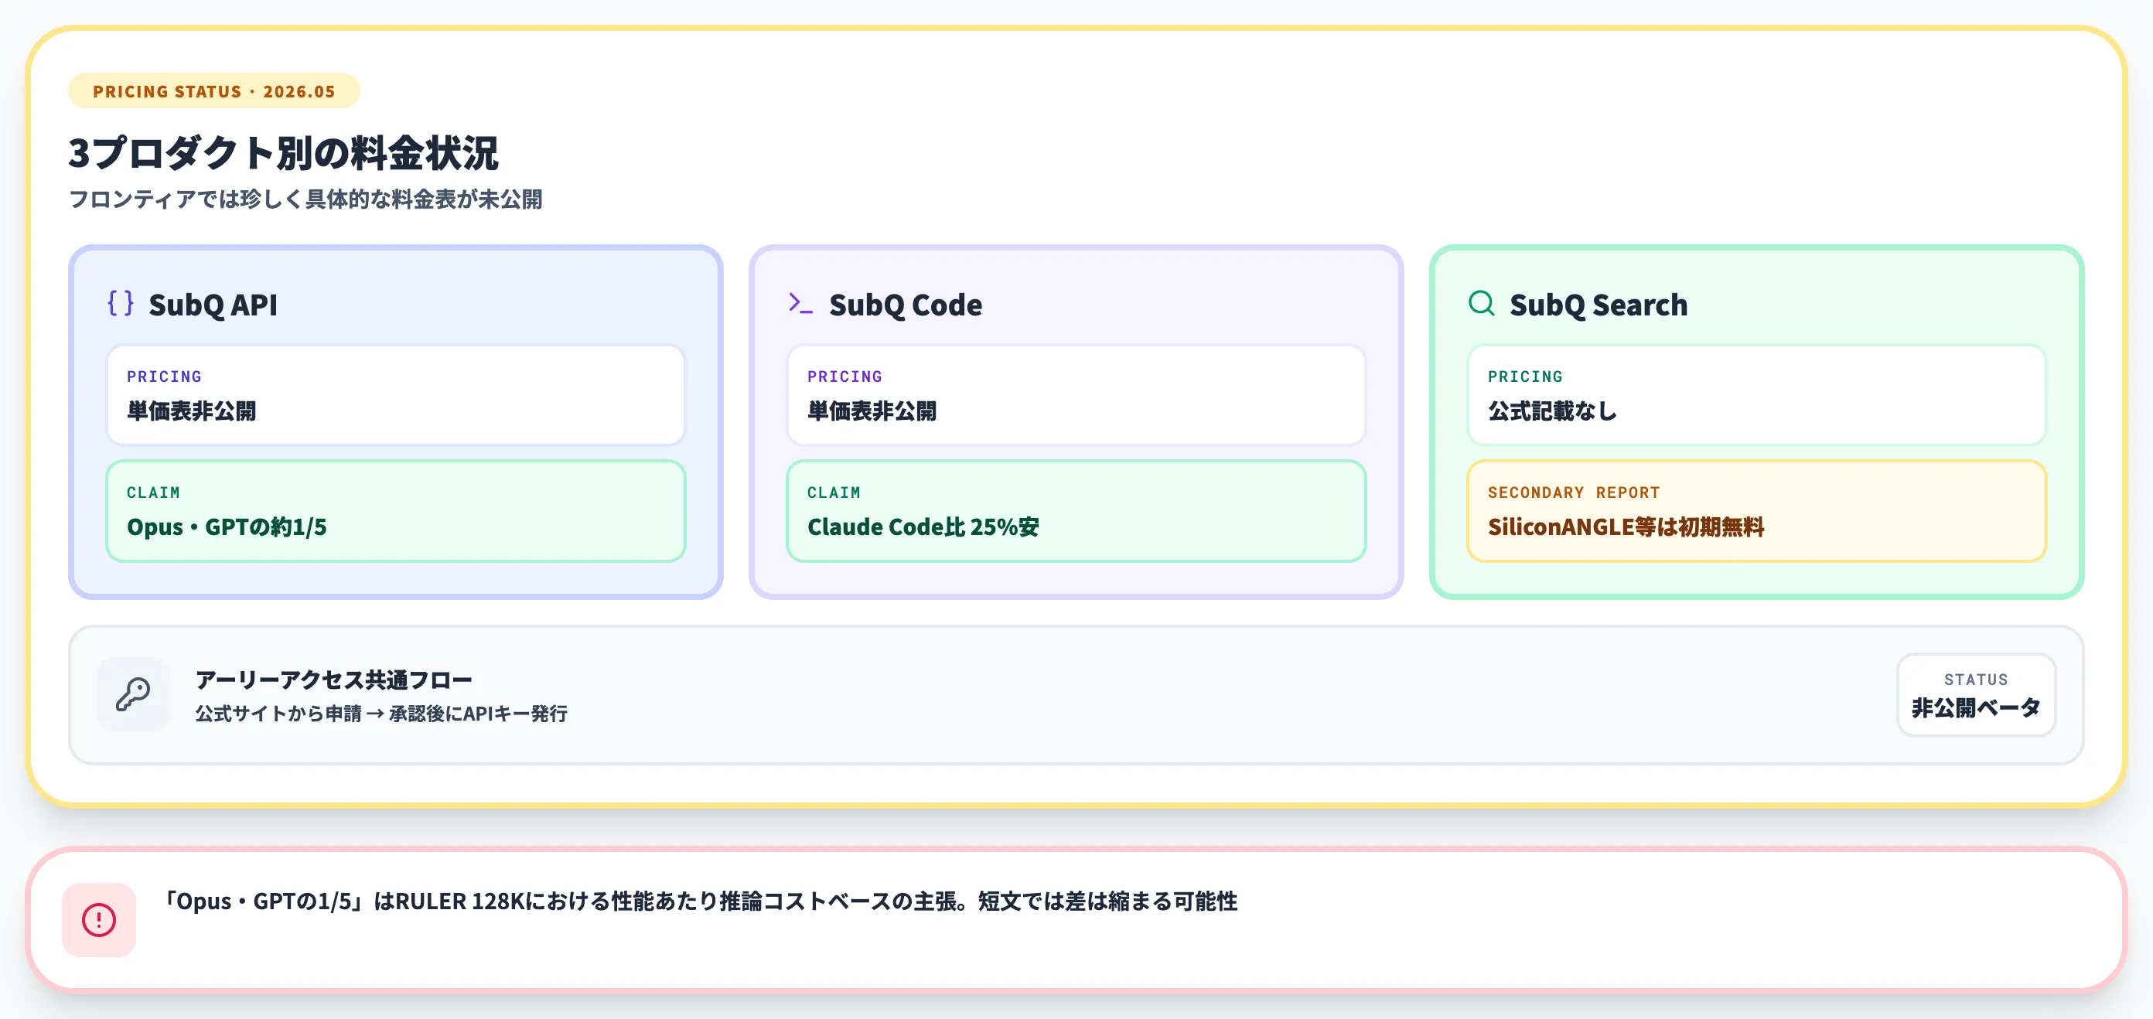This screenshot has width=2153, height=1019.
Task: Click text 公式サイトから申請 → 承認後にAPIキー発行
Action: tap(381, 714)
